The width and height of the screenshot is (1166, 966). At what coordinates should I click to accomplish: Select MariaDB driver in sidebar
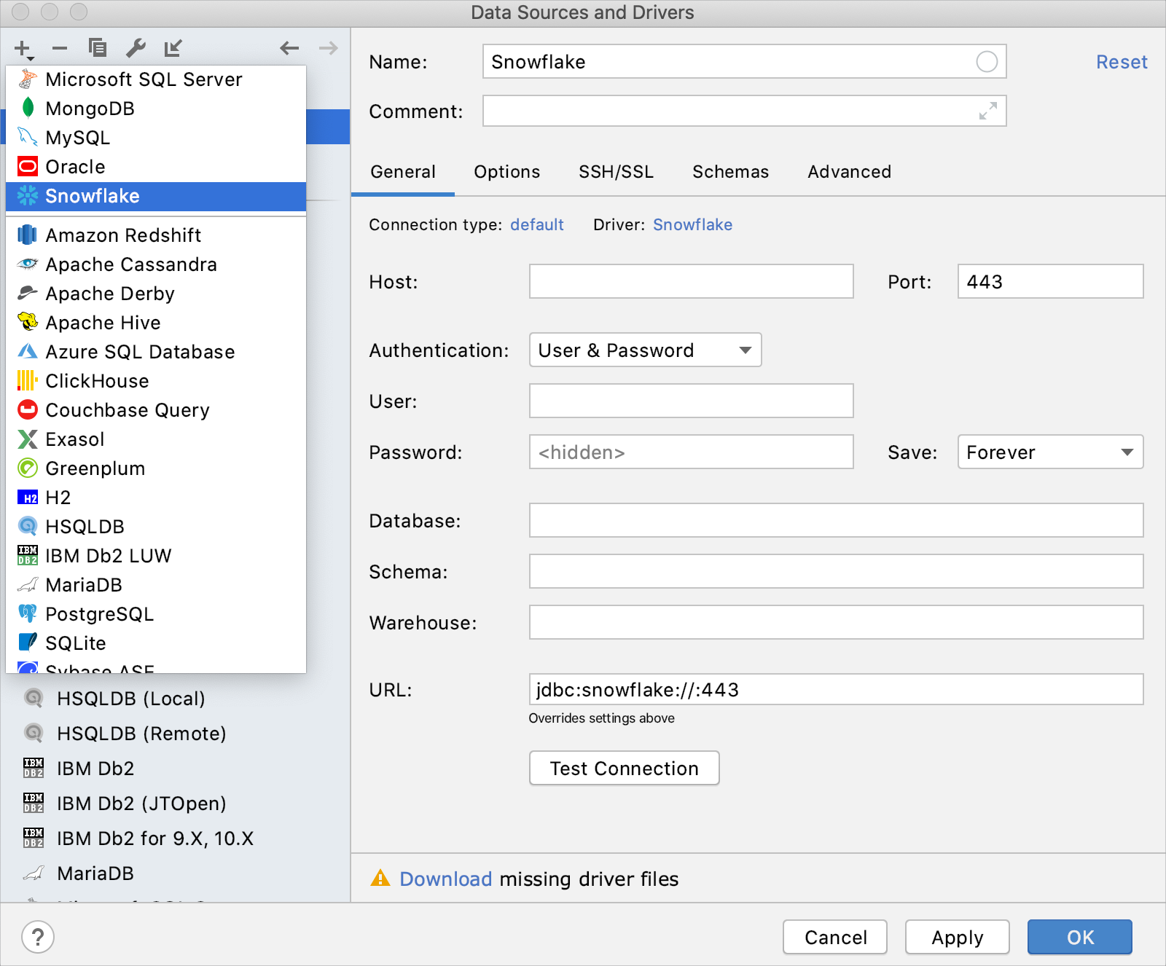(x=175, y=873)
